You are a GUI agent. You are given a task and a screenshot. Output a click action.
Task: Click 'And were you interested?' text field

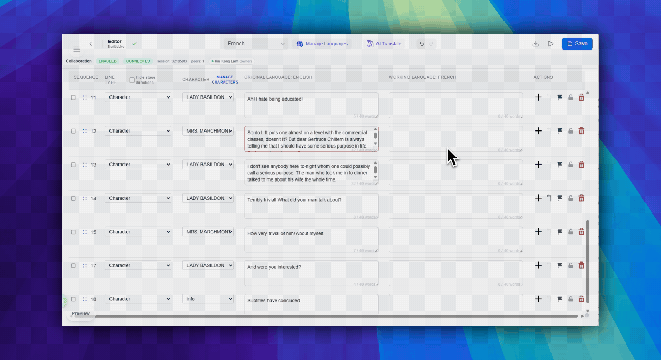[311, 273]
